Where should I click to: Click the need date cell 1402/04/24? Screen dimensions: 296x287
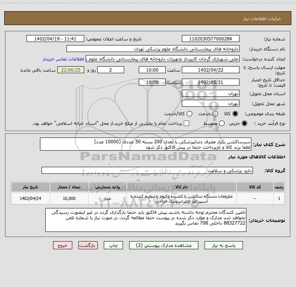click(30, 198)
